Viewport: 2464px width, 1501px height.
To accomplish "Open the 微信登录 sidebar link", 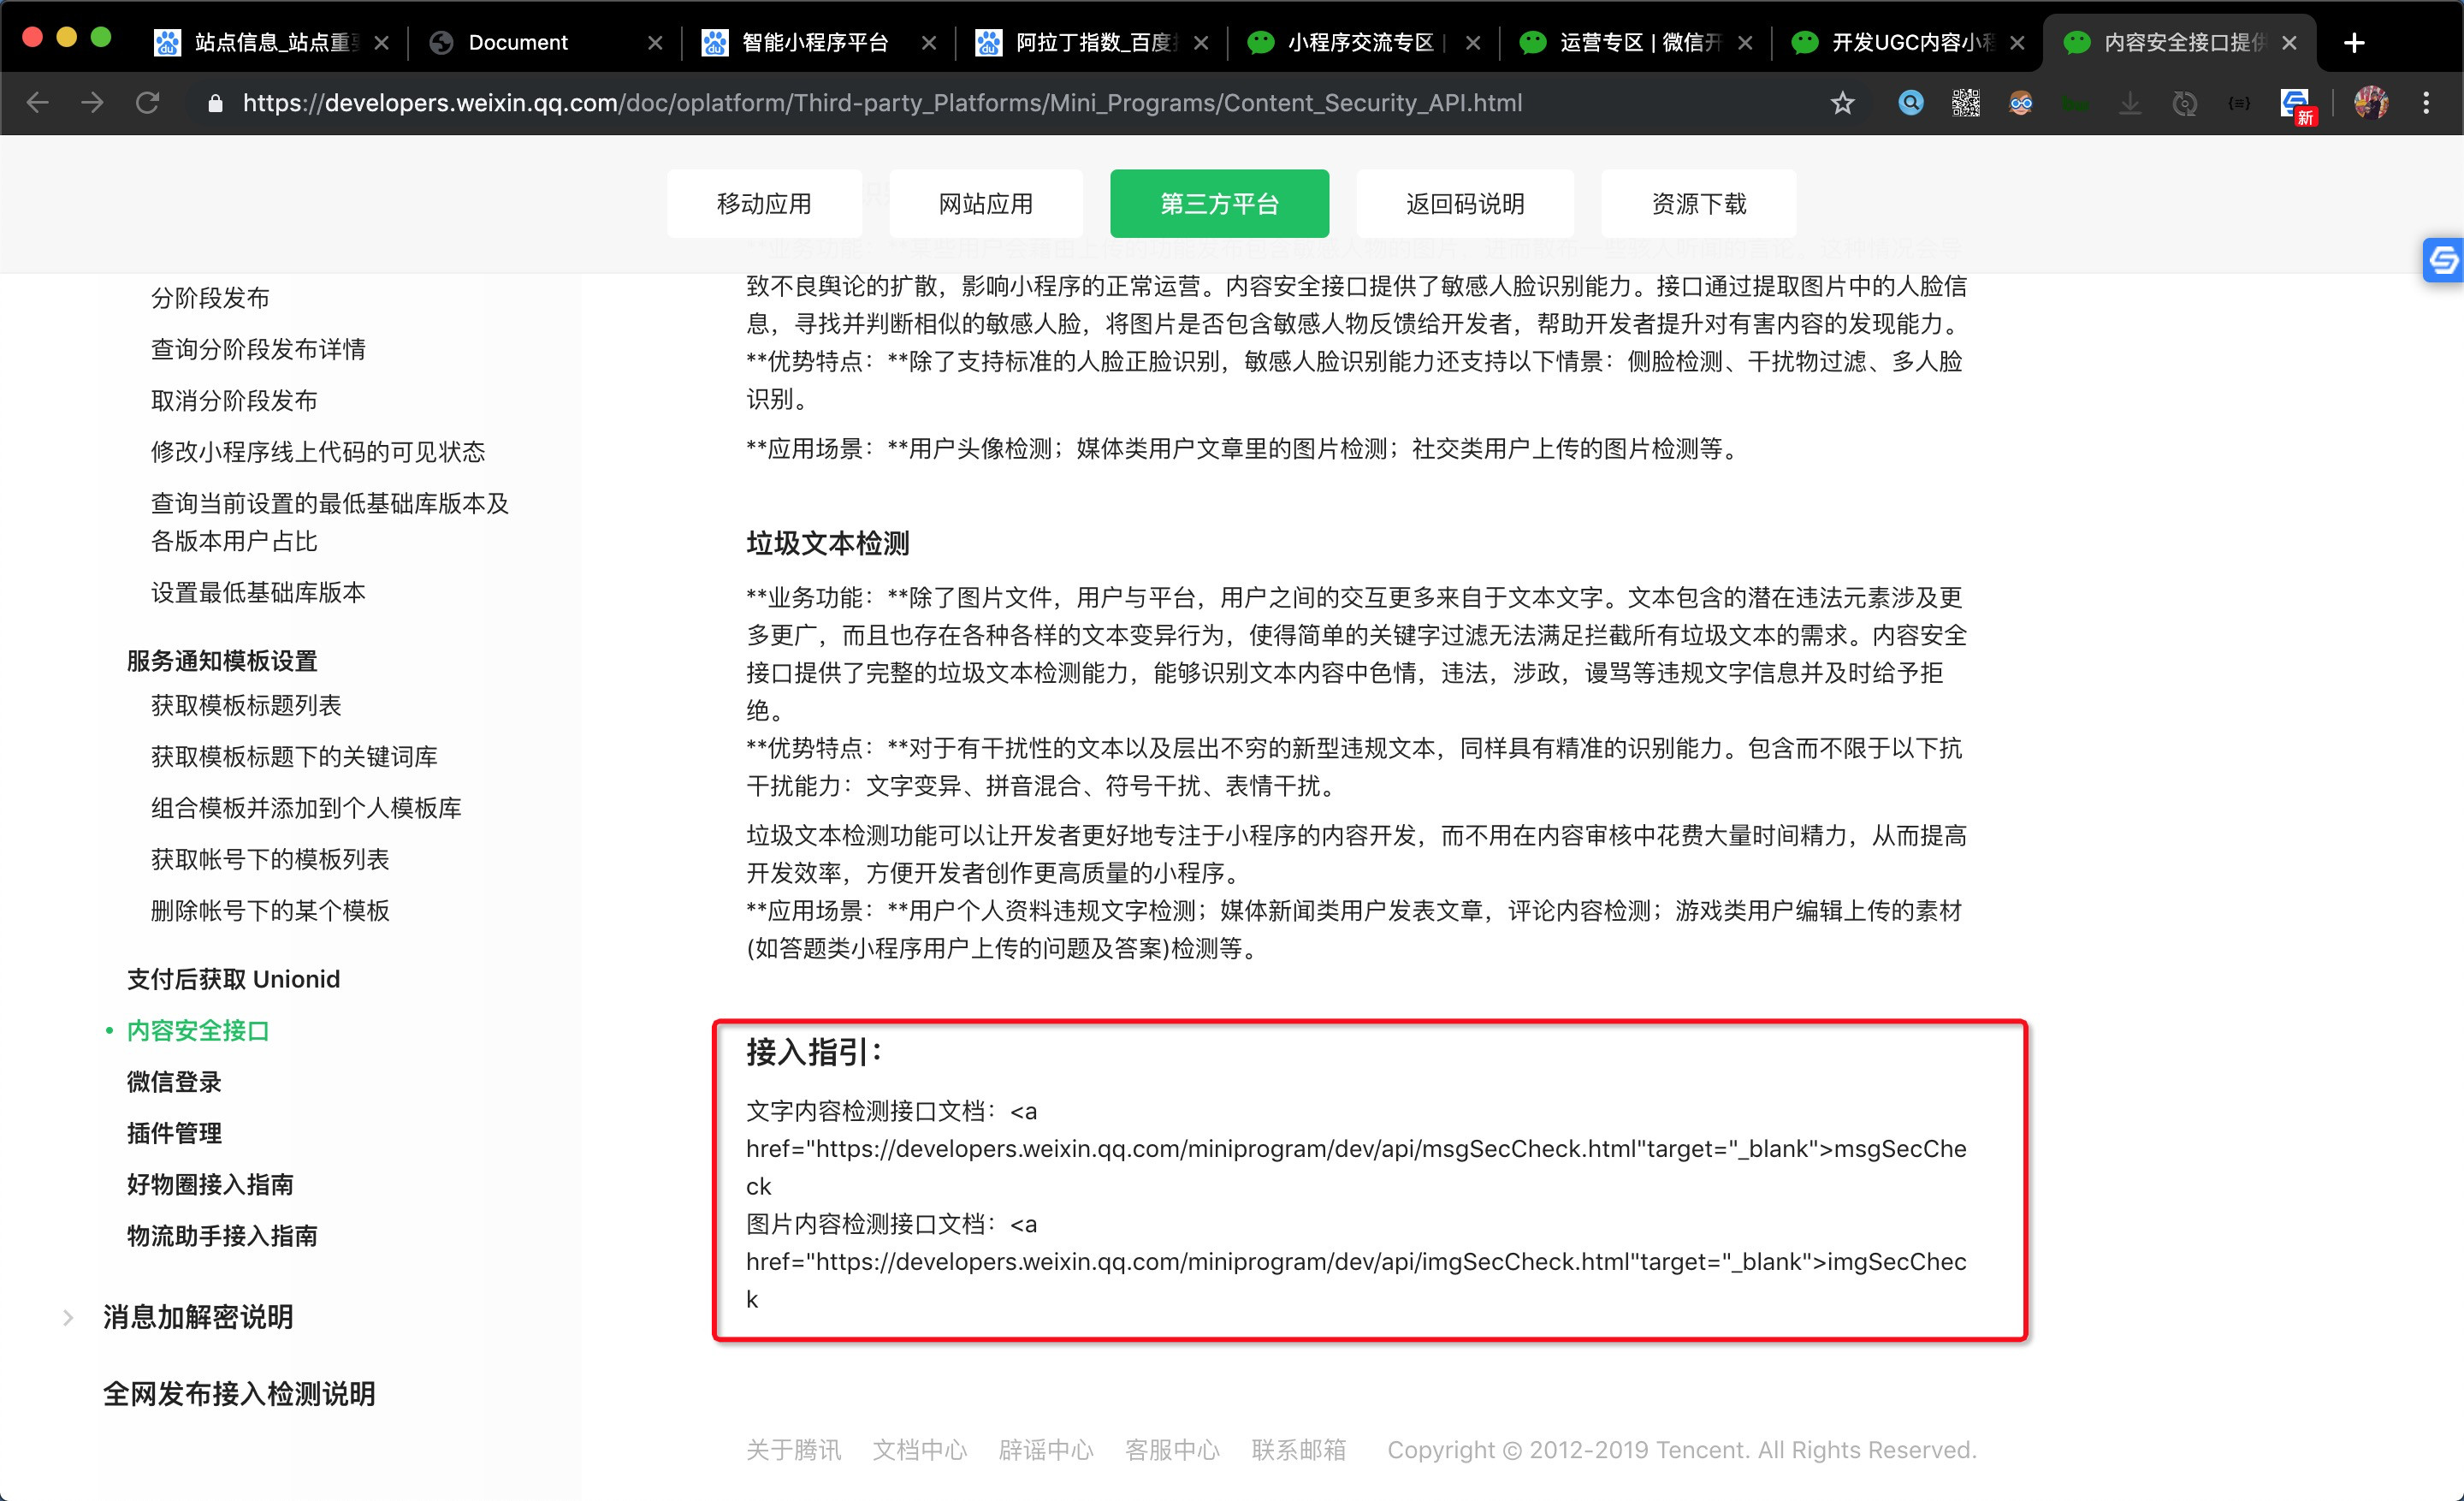I will (x=174, y=1081).
